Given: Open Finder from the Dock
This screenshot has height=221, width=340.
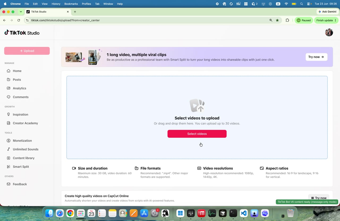Looking at the screenshot, I should [x=49, y=213].
